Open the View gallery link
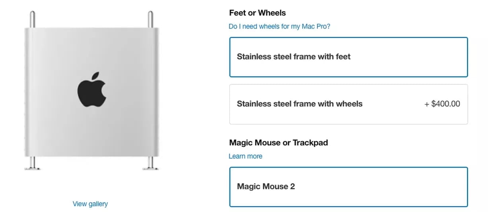 click(90, 204)
